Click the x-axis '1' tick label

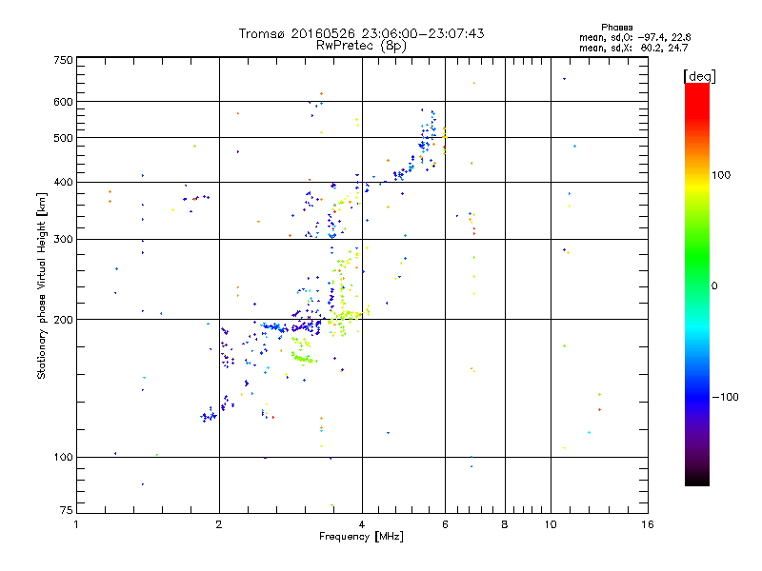tap(76, 524)
